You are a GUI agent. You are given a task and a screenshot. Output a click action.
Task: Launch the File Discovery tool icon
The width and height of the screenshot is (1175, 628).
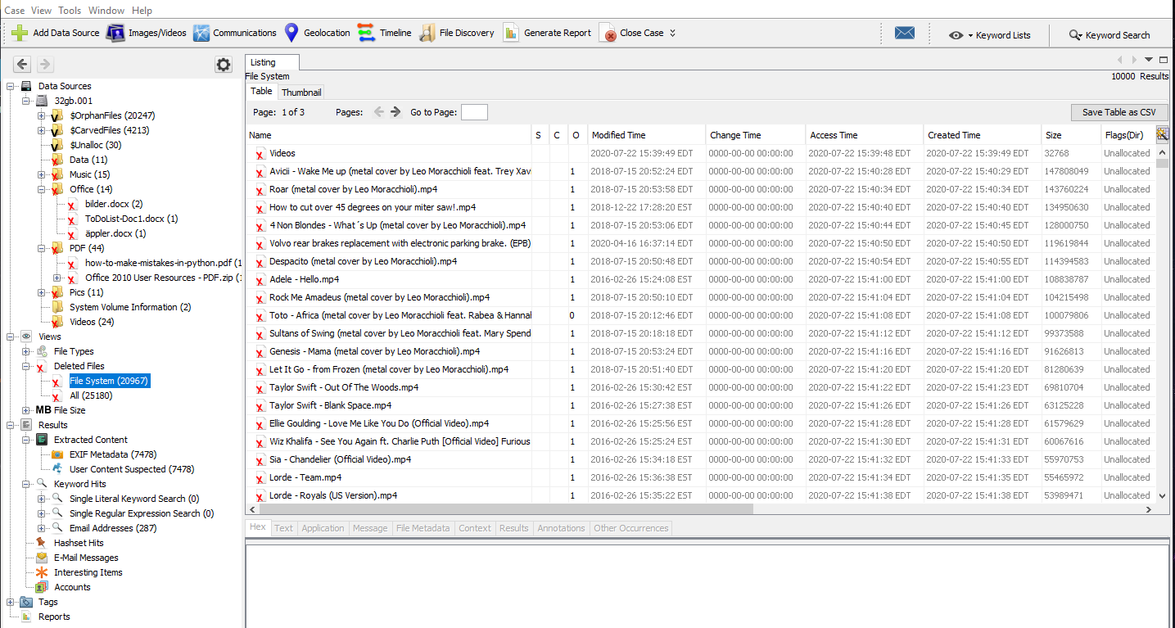click(427, 33)
